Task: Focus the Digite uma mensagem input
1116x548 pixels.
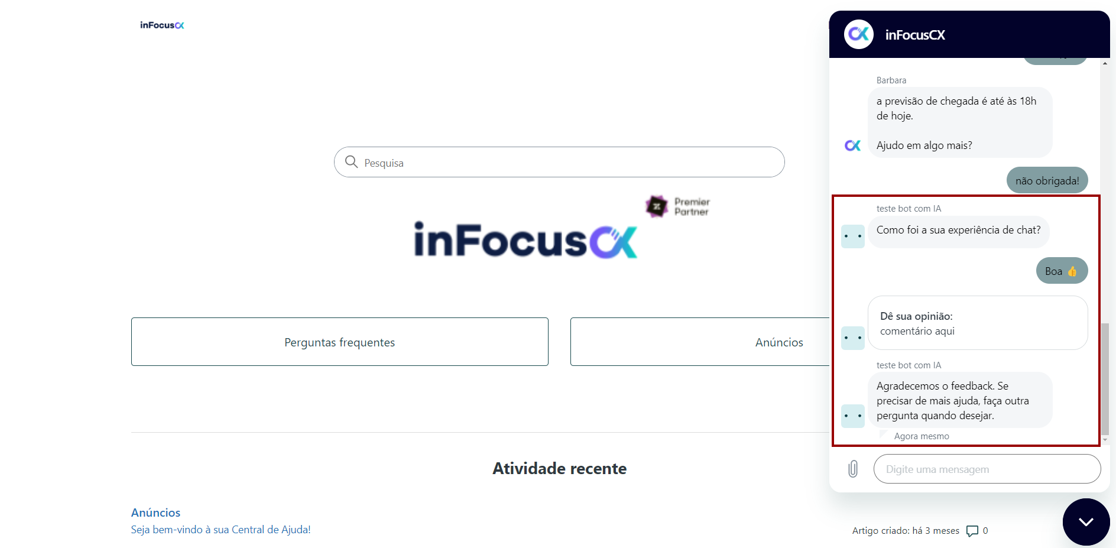Action: (x=987, y=469)
